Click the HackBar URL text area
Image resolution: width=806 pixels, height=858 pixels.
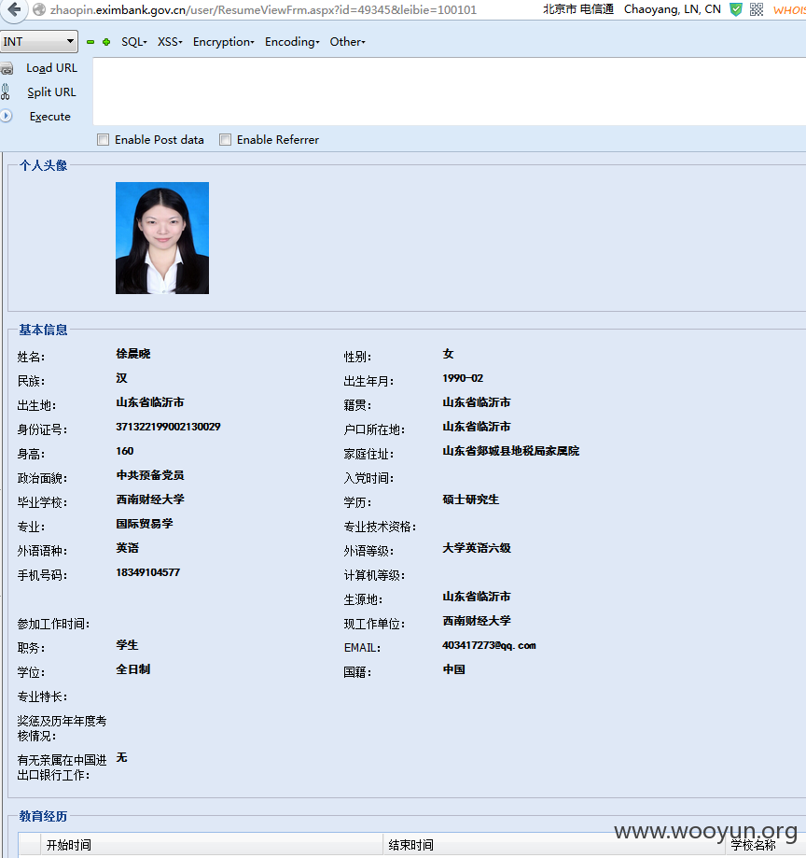[449, 91]
